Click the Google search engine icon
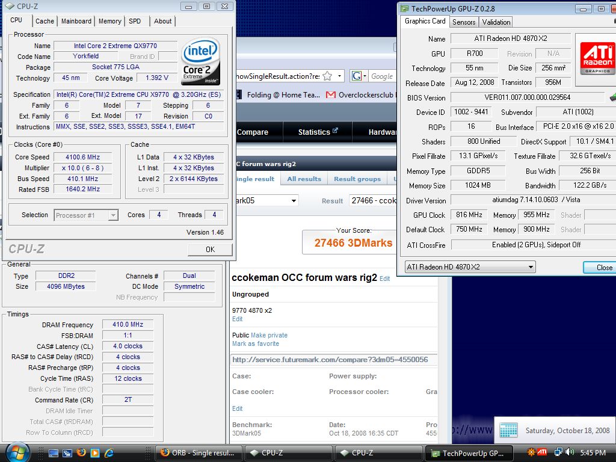 coord(356,76)
